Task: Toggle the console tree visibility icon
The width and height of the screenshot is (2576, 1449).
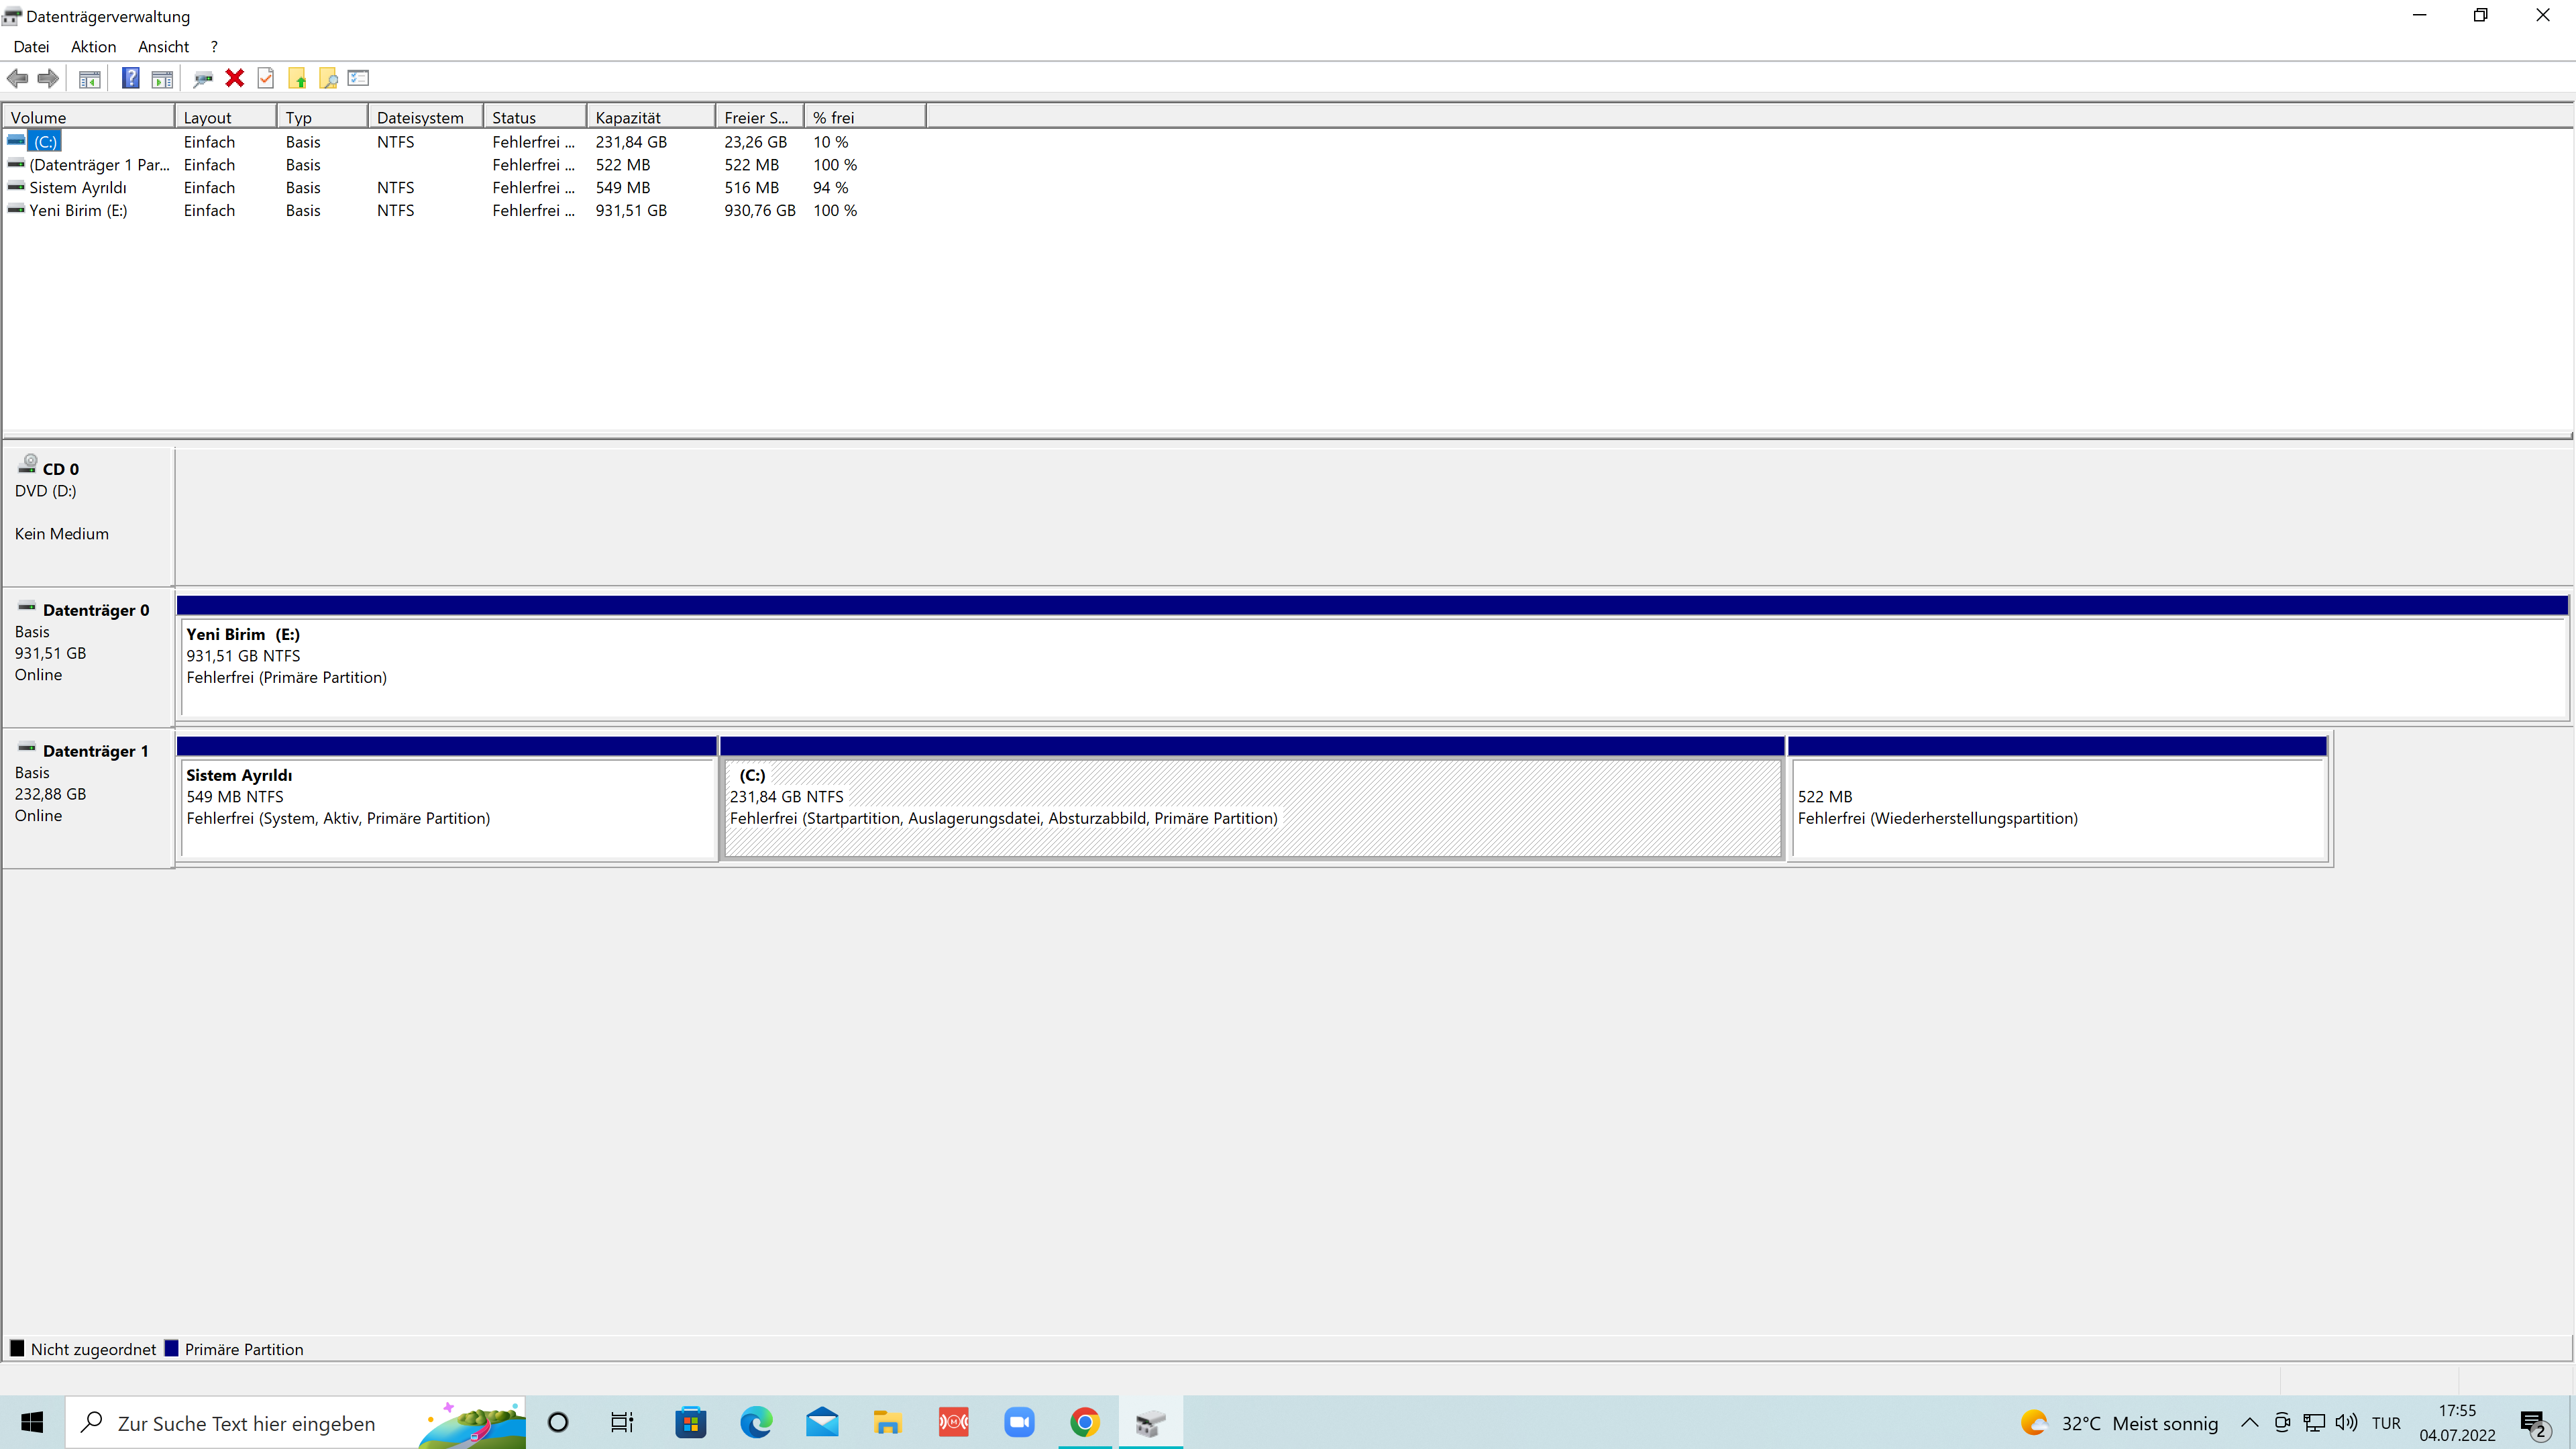Action: click(89, 78)
